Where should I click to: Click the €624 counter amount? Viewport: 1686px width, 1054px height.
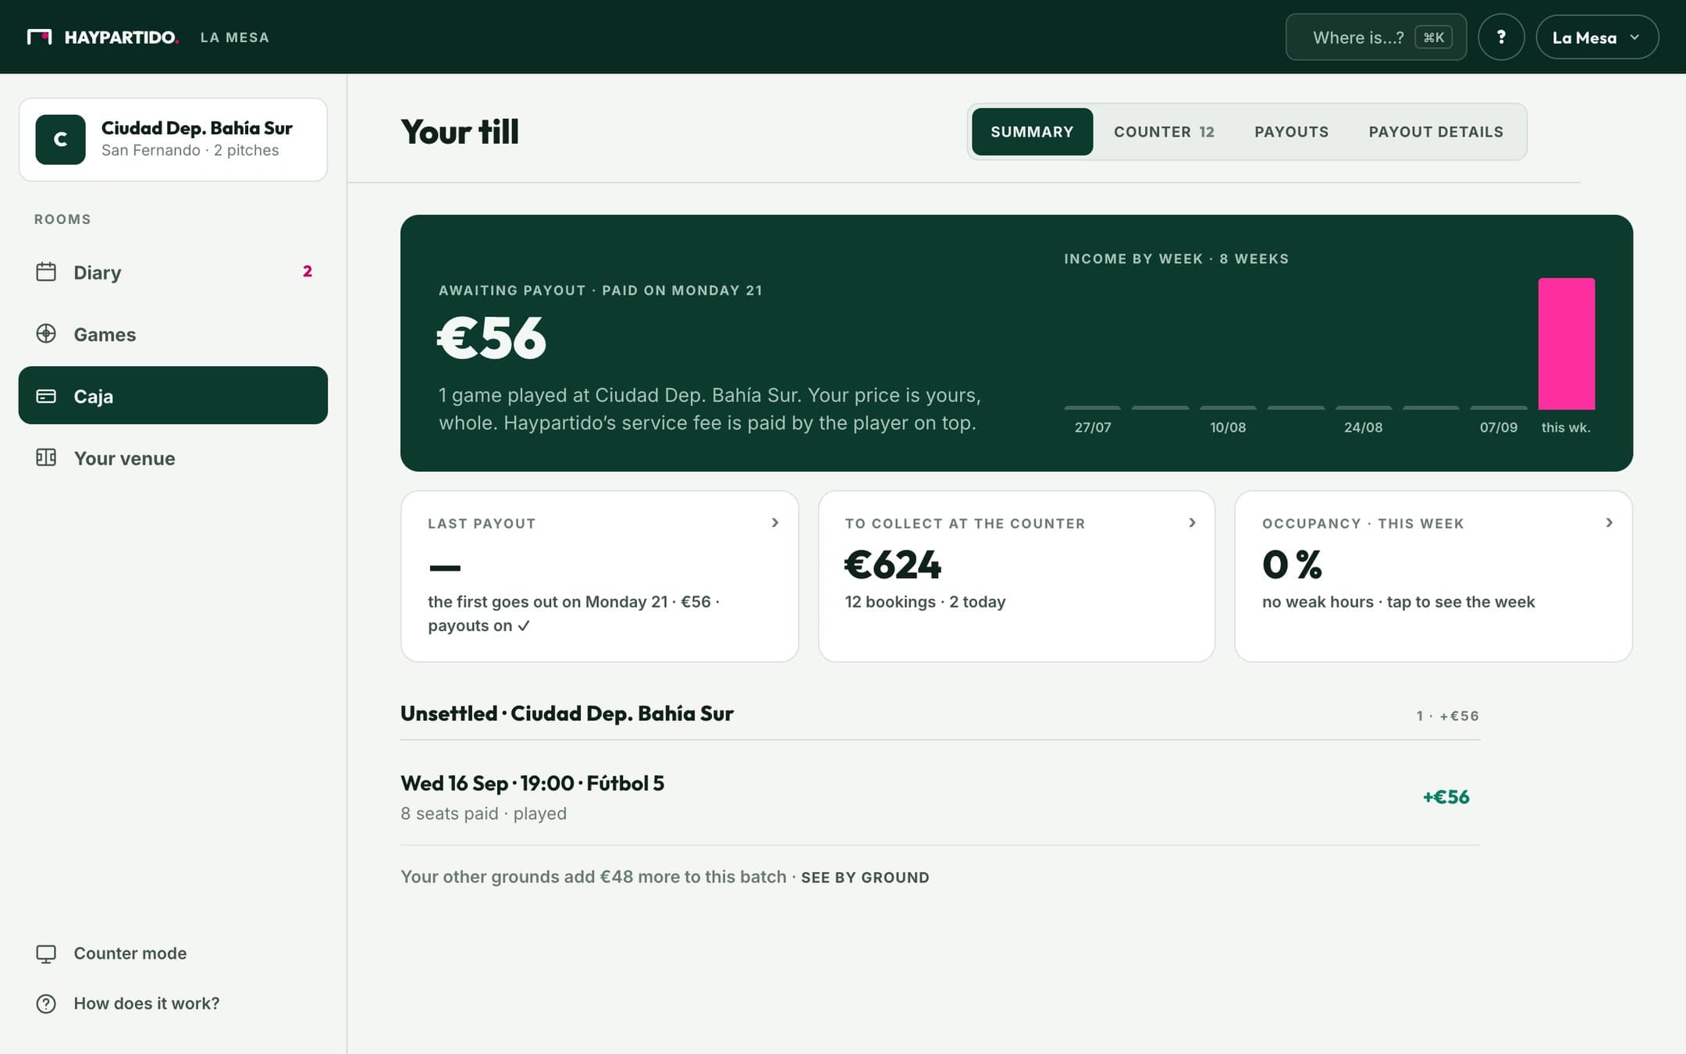pyautogui.click(x=893, y=564)
